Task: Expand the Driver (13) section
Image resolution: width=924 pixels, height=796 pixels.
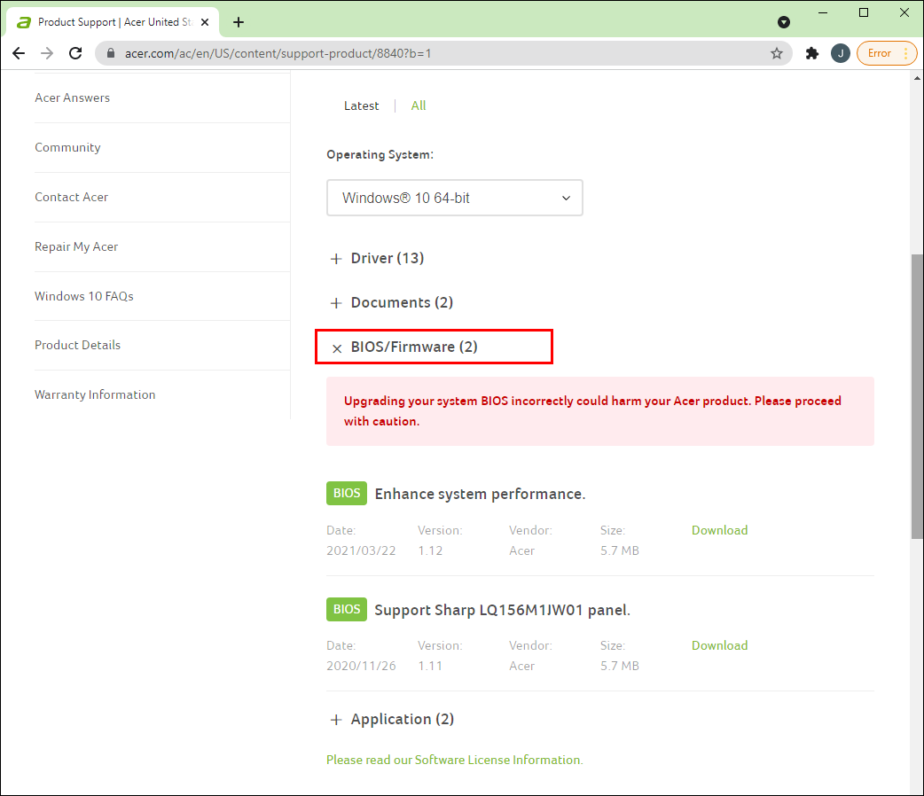Action: pyautogui.click(x=377, y=258)
